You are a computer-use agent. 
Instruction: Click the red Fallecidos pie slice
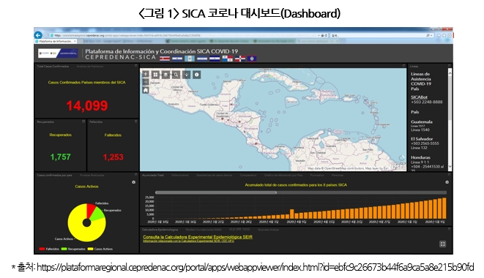91,210
